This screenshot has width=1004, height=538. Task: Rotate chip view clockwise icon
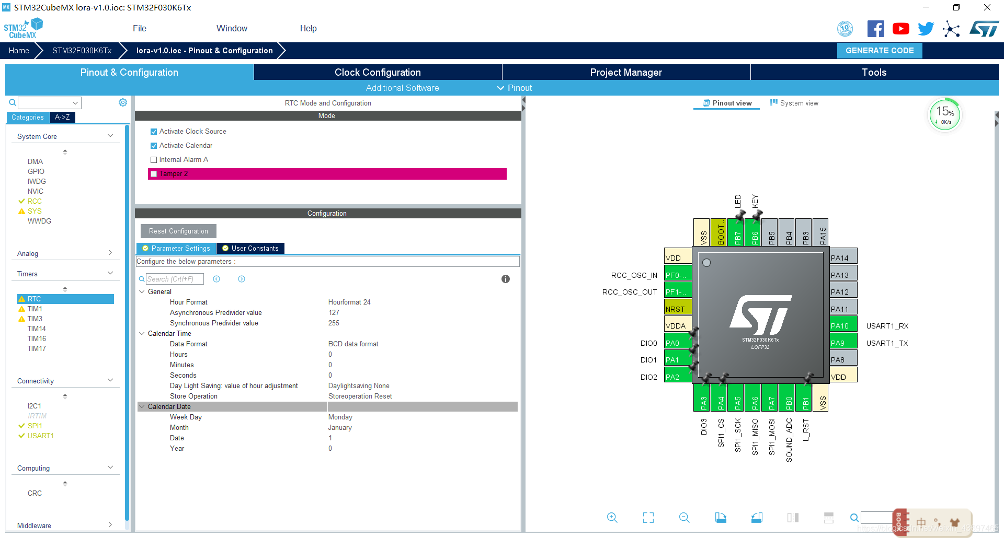click(721, 518)
